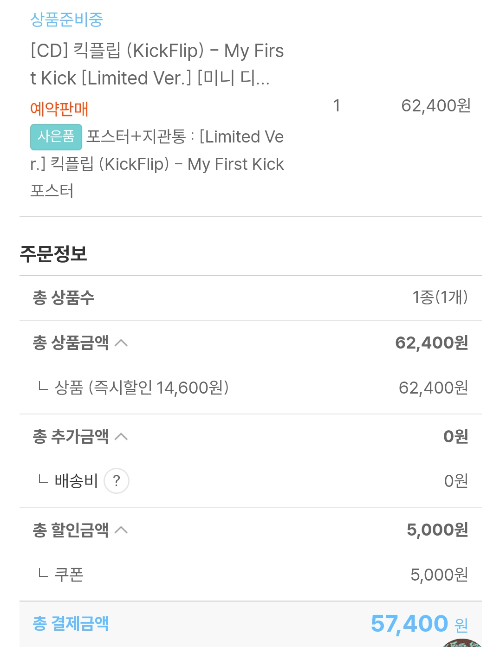
Task: Click the 상품준비중 order status text
Action: [66, 19]
